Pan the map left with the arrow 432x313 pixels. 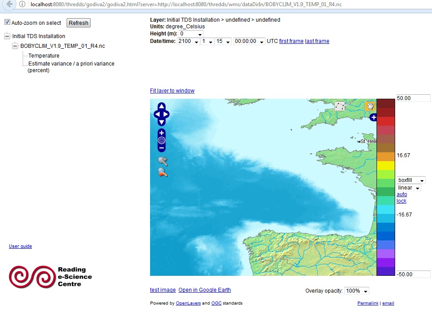[156, 114]
